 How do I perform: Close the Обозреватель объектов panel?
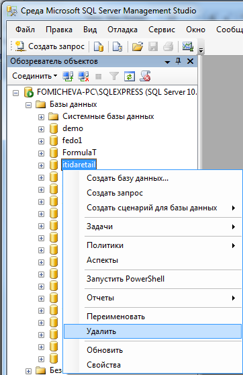[x=190, y=61]
